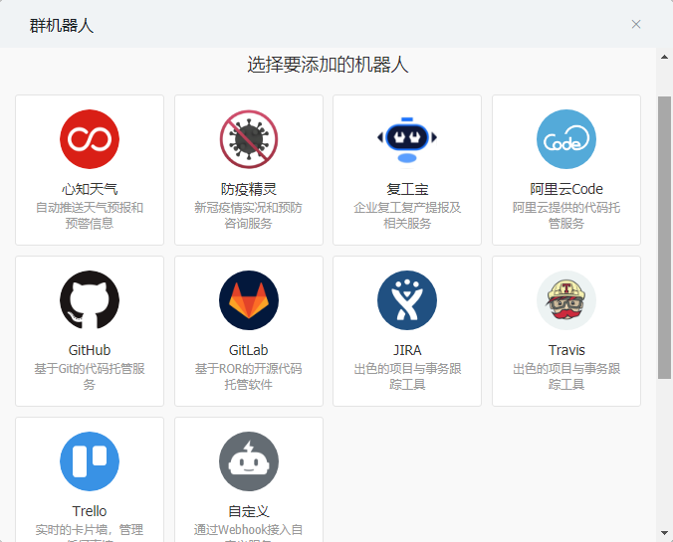Choose the 复工宝 blue robot icon
Viewport: 673px width, 542px height.
407,139
